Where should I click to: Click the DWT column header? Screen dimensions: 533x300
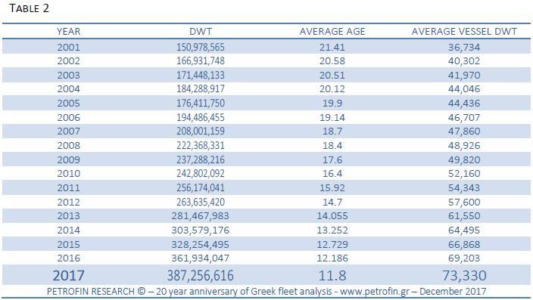pos(201,32)
